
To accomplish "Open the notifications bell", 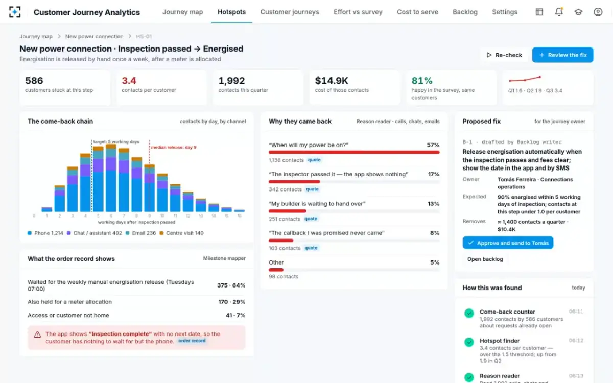I will click(x=559, y=12).
